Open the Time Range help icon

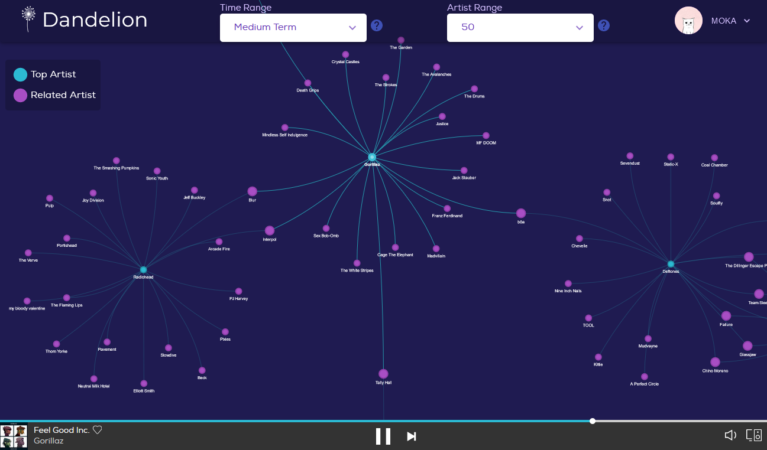pos(377,25)
